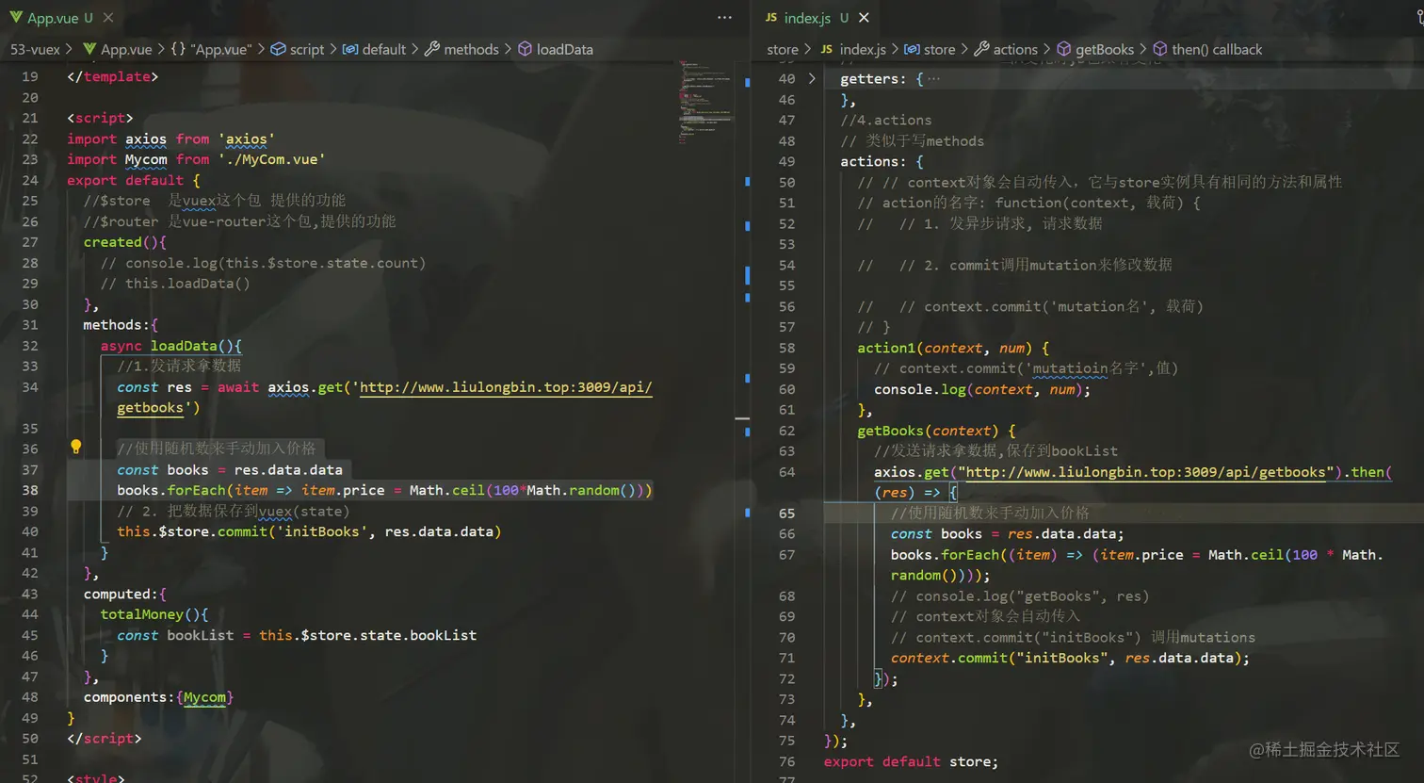1424x783 pixels.
Task: Open the More Actions ellipsis menu
Action: coord(724,18)
